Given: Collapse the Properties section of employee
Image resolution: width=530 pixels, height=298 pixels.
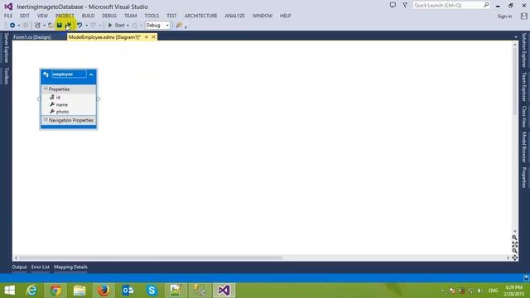Looking at the screenshot, I should (x=46, y=89).
